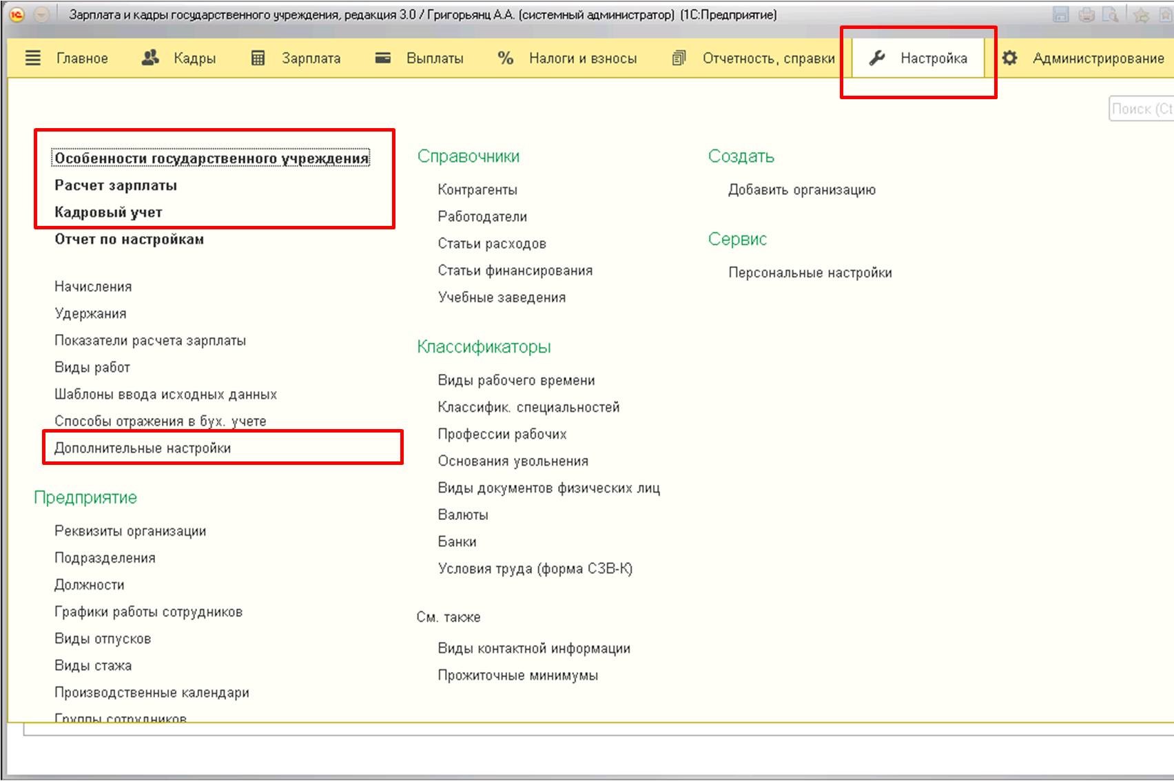Open the Должности list
This screenshot has height=781, width=1174.
[x=90, y=585]
